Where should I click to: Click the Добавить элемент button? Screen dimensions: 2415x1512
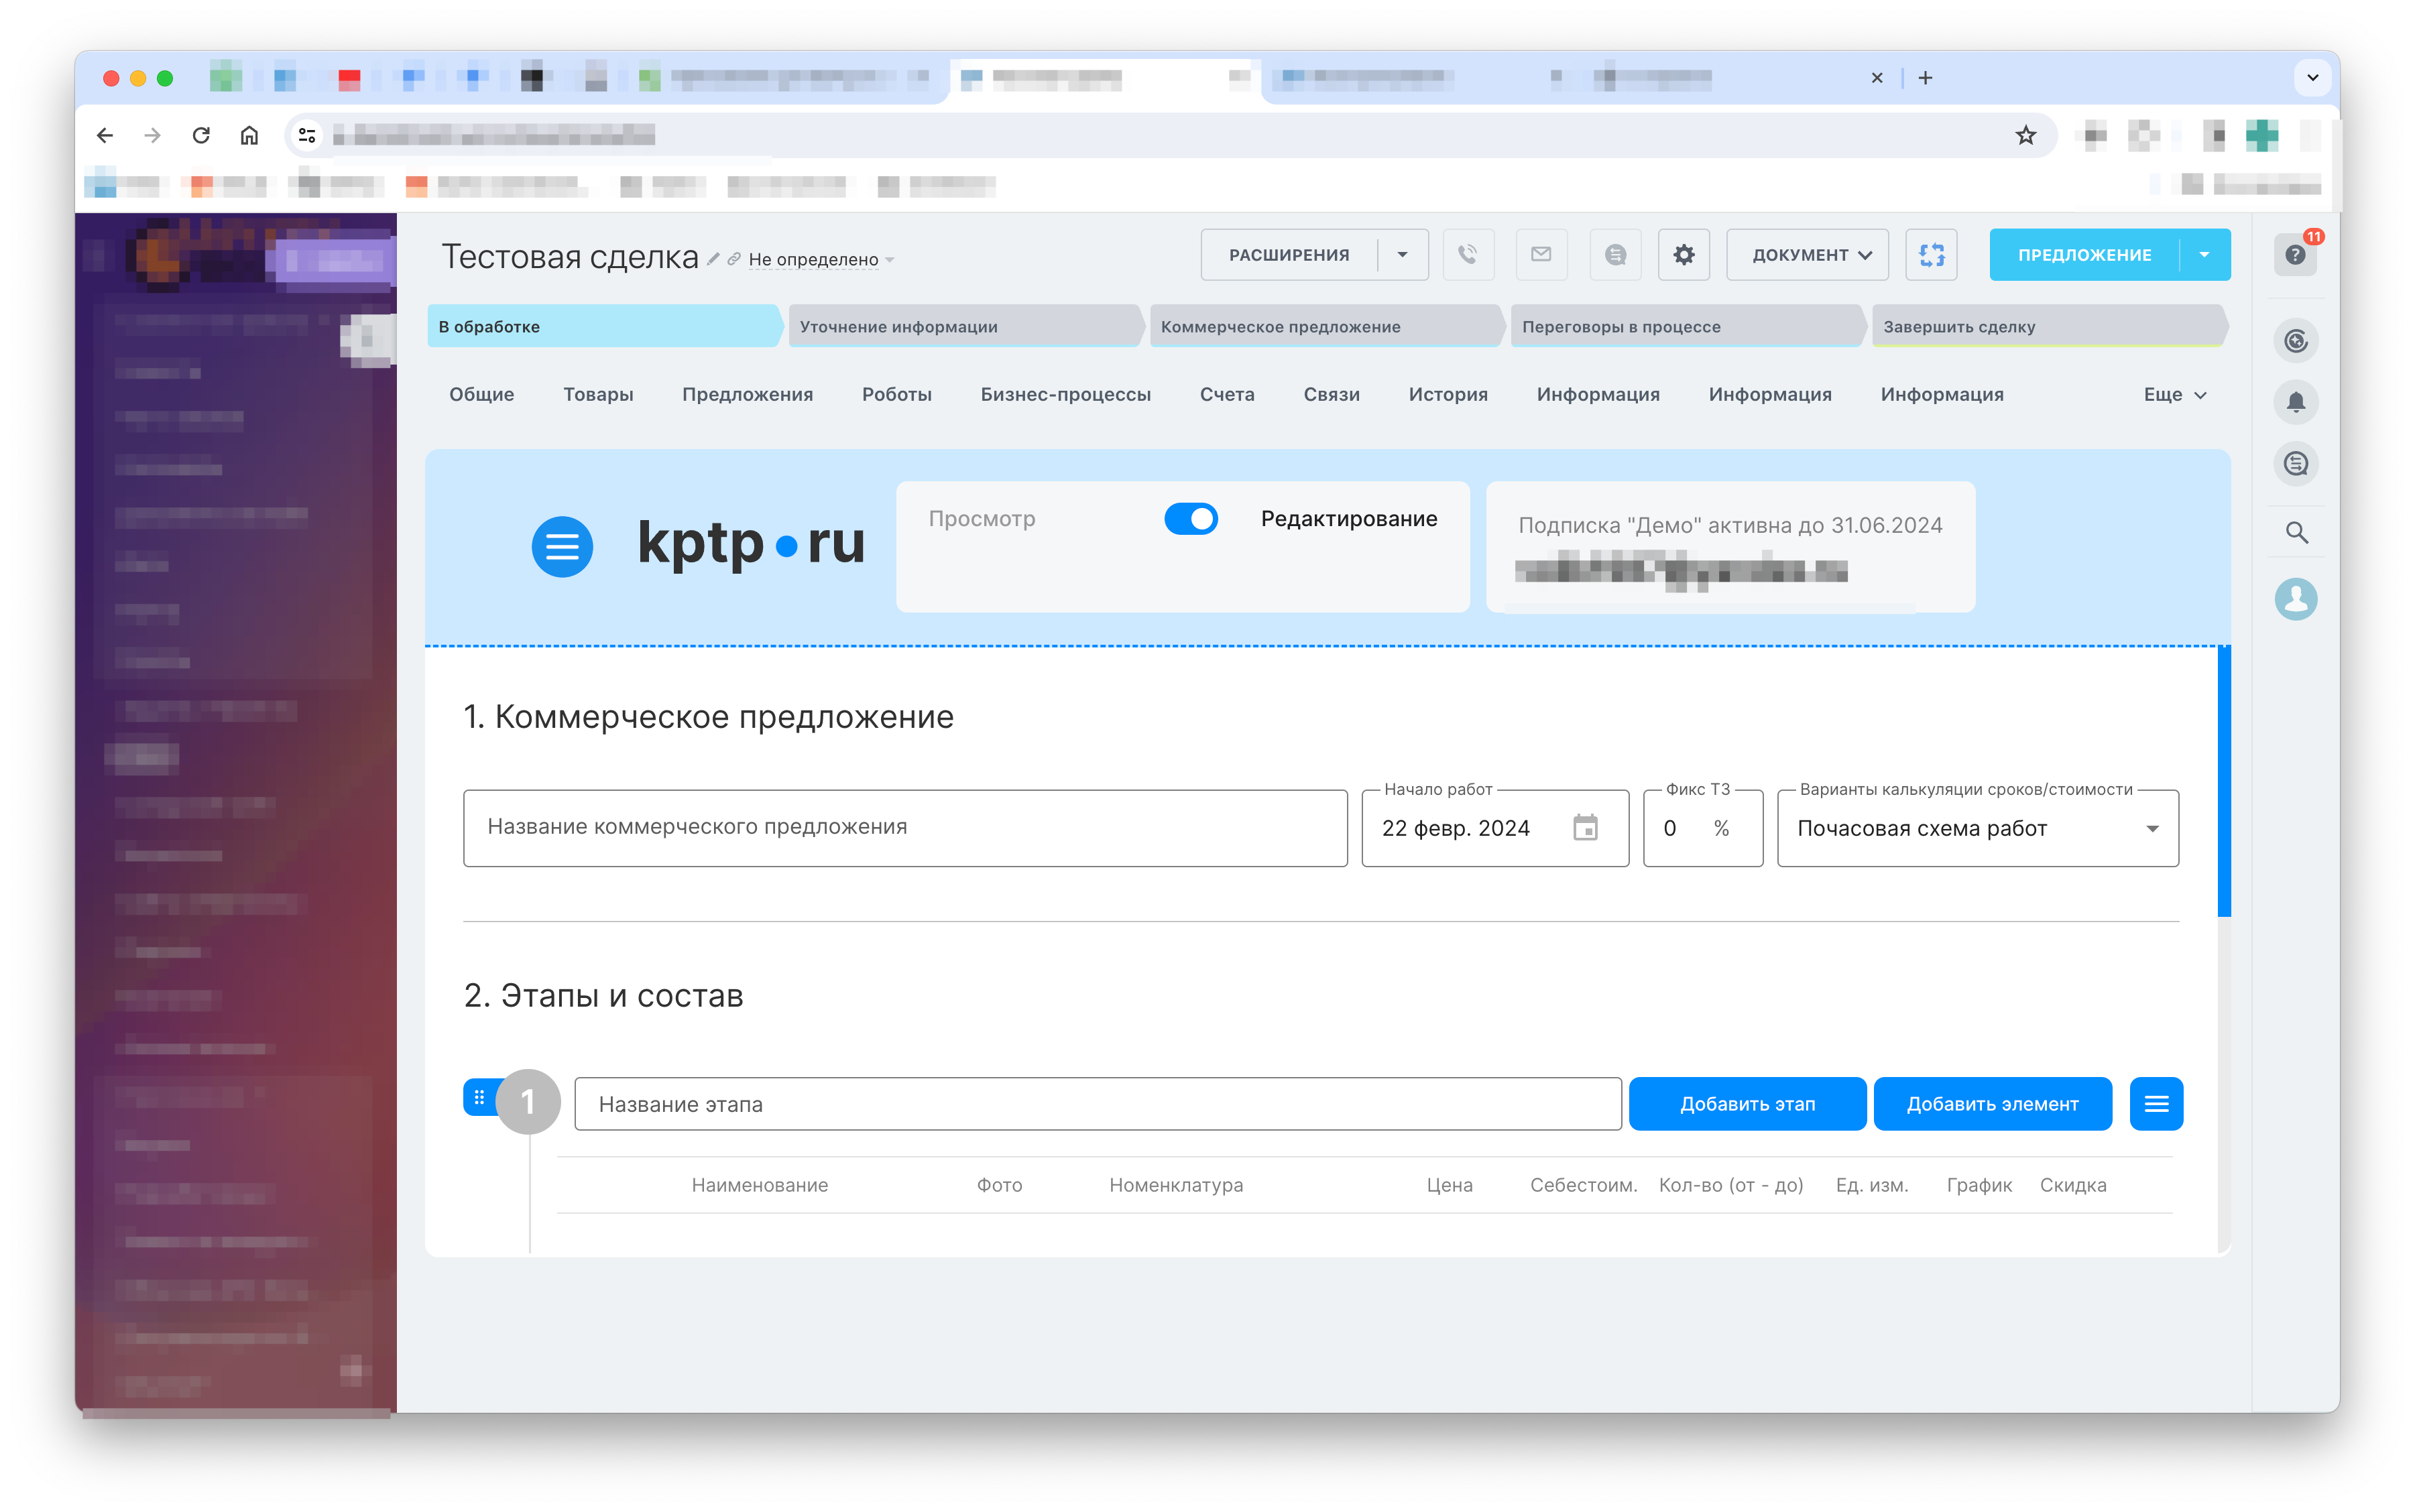[1992, 1104]
